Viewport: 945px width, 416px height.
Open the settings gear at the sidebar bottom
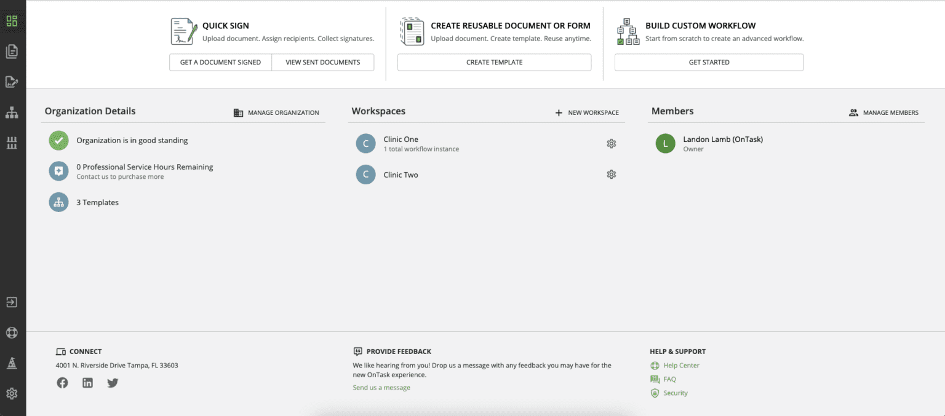click(12, 393)
